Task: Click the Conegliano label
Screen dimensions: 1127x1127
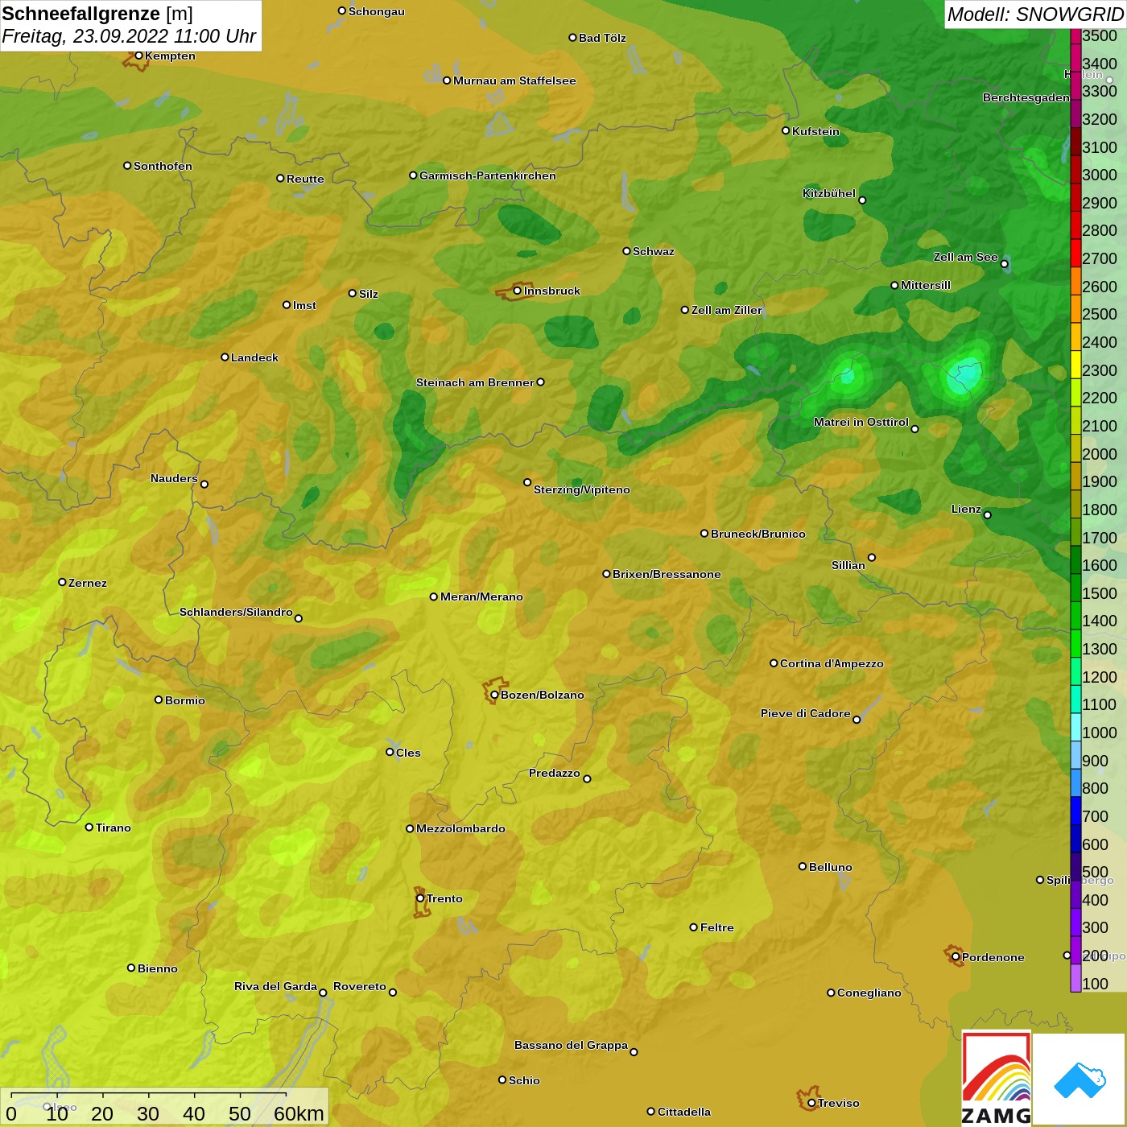Action: pos(869,993)
